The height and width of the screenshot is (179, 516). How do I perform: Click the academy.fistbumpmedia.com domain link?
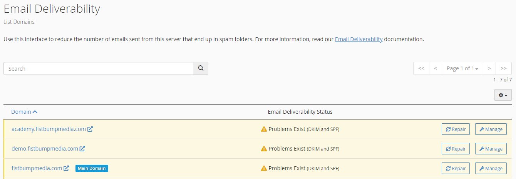(49, 129)
